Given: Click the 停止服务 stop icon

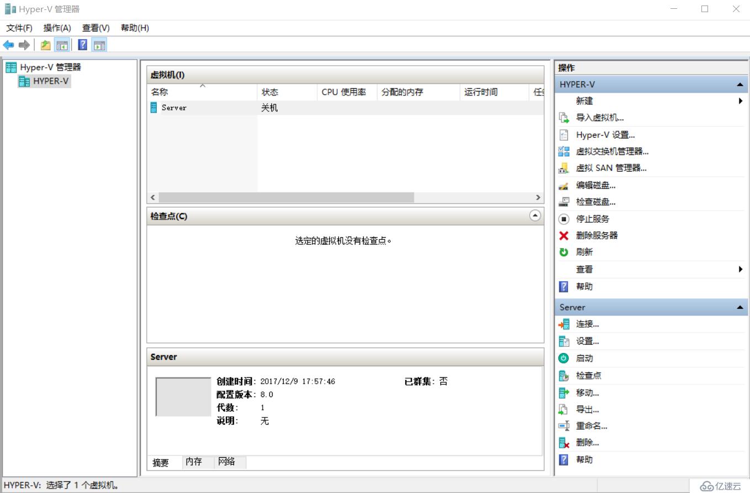Looking at the screenshot, I should tap(563, 219).
